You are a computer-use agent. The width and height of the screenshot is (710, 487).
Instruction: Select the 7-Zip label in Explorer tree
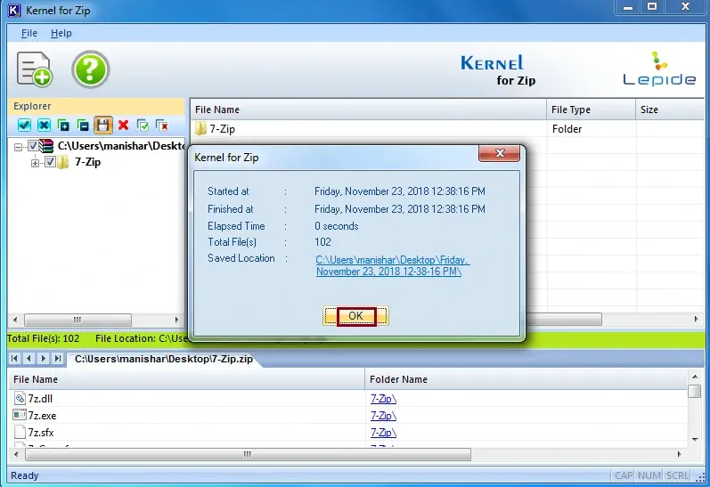[88, 162]
